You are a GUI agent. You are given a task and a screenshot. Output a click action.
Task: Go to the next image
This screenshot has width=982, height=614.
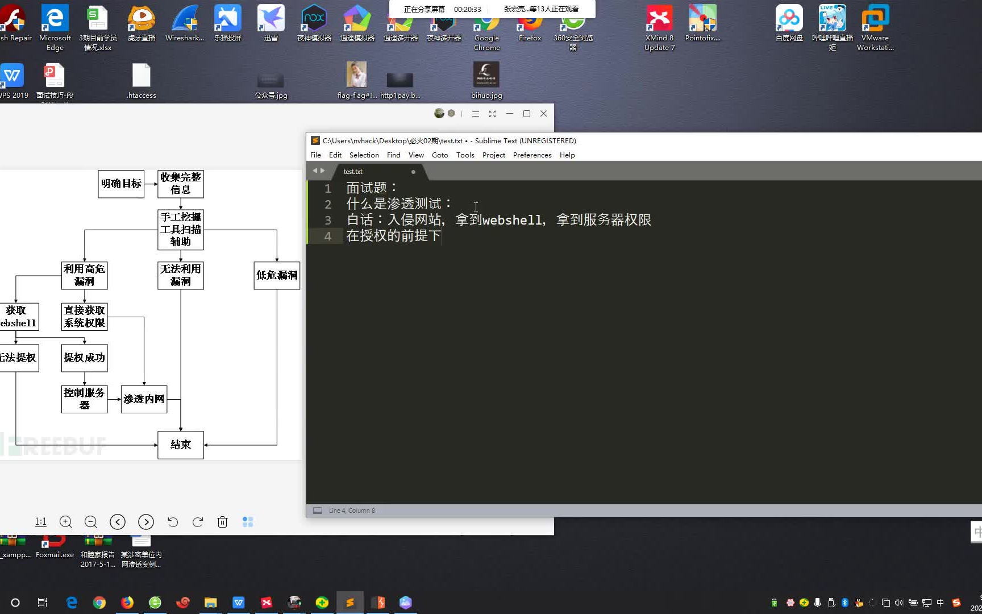(145, 522)
